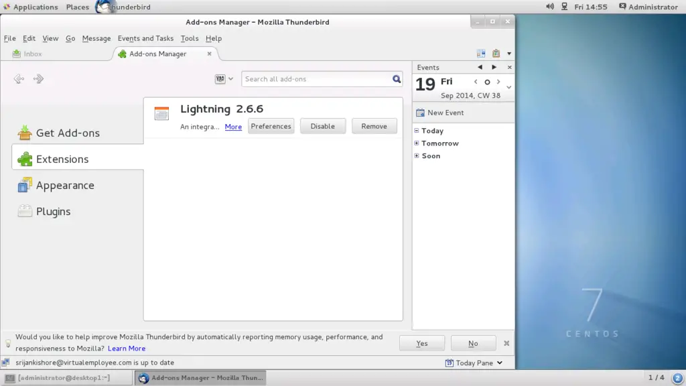The height and width of the screenshot is (386, 686).
Task: Click the Lightning calendar extension icon
Action: coord(161,113)
